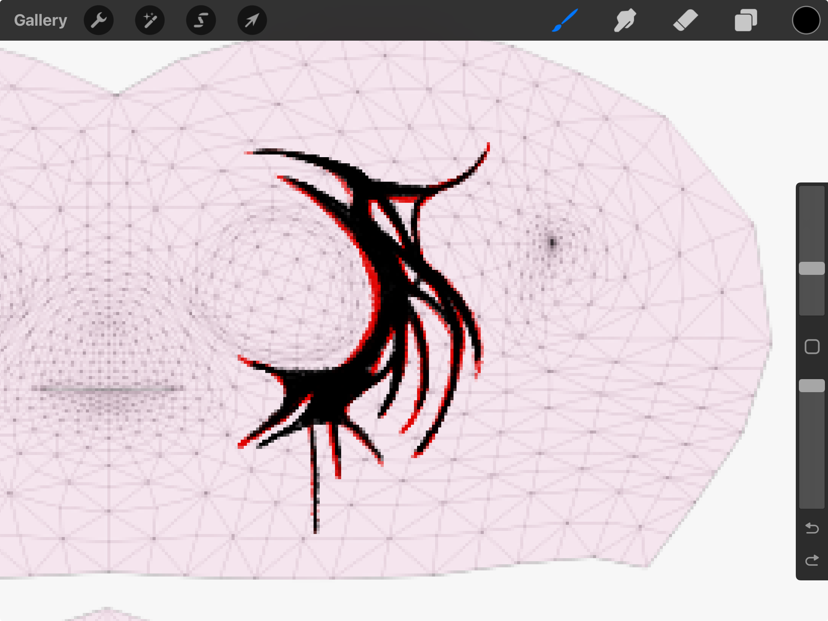Click the brush size slider handle

[x=812, y=268]
